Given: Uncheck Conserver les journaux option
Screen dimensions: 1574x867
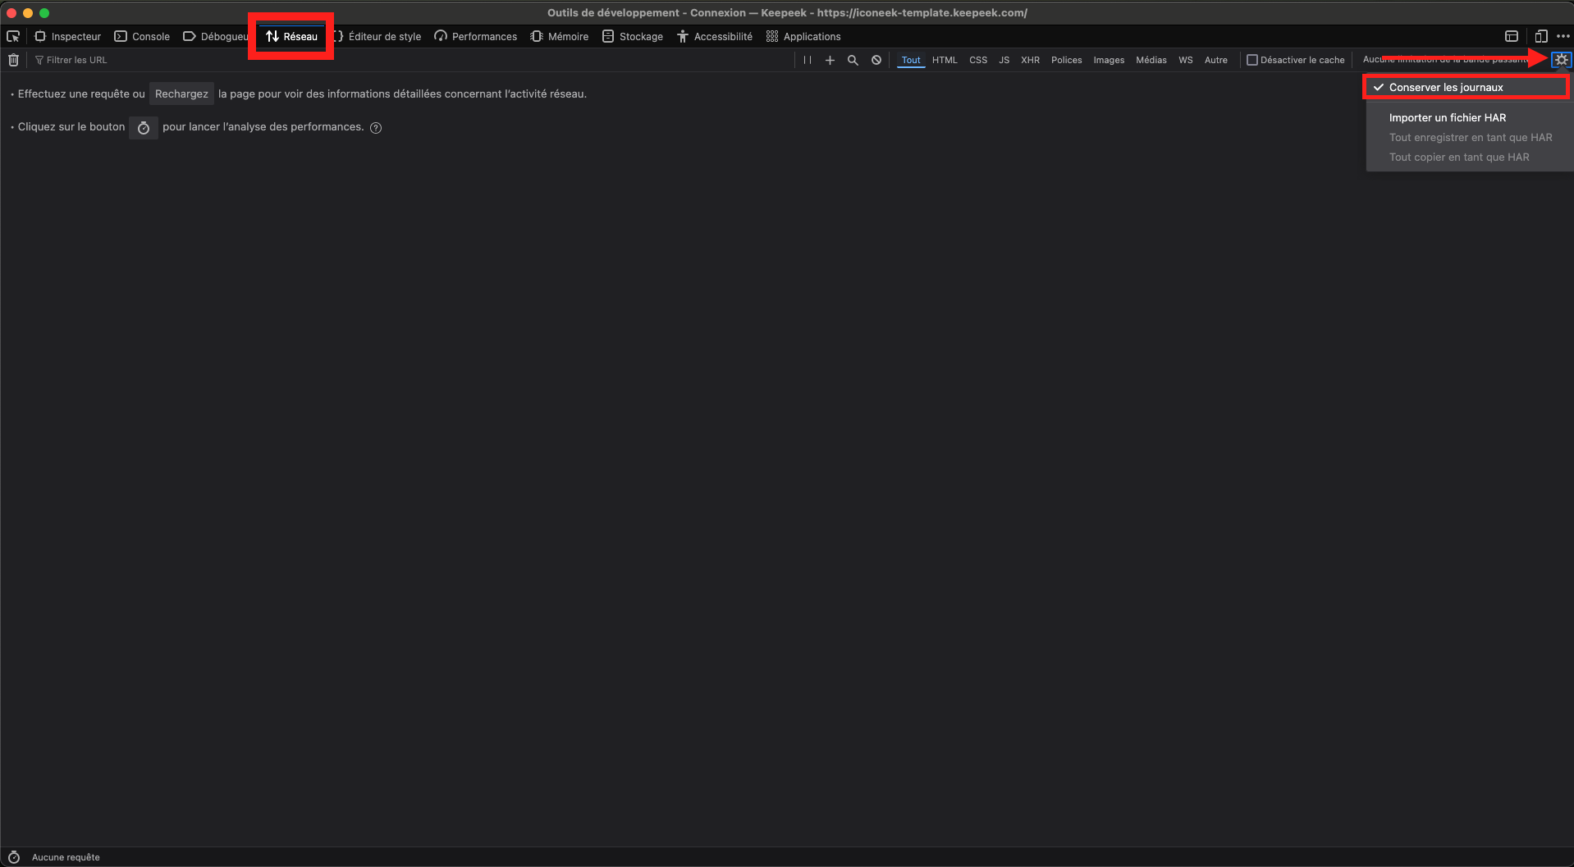Looking at the screenshot, I should pyautogui.click(x=1446, y=87).
